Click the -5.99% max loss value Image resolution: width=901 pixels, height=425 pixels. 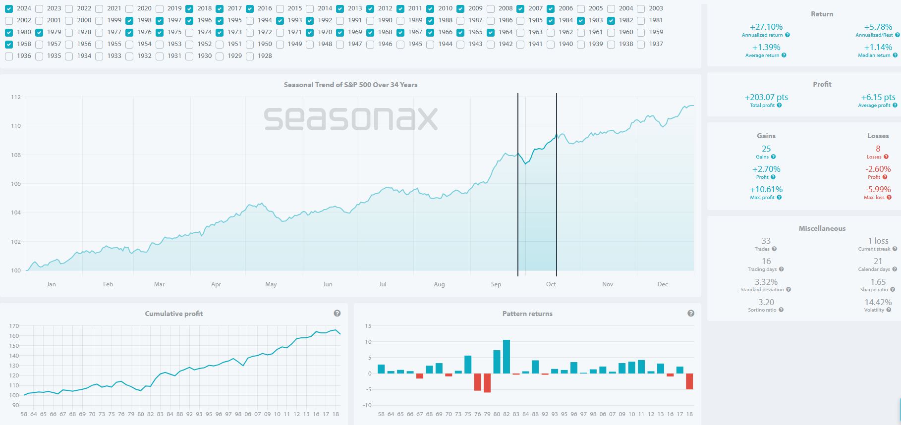click(878, 189)
